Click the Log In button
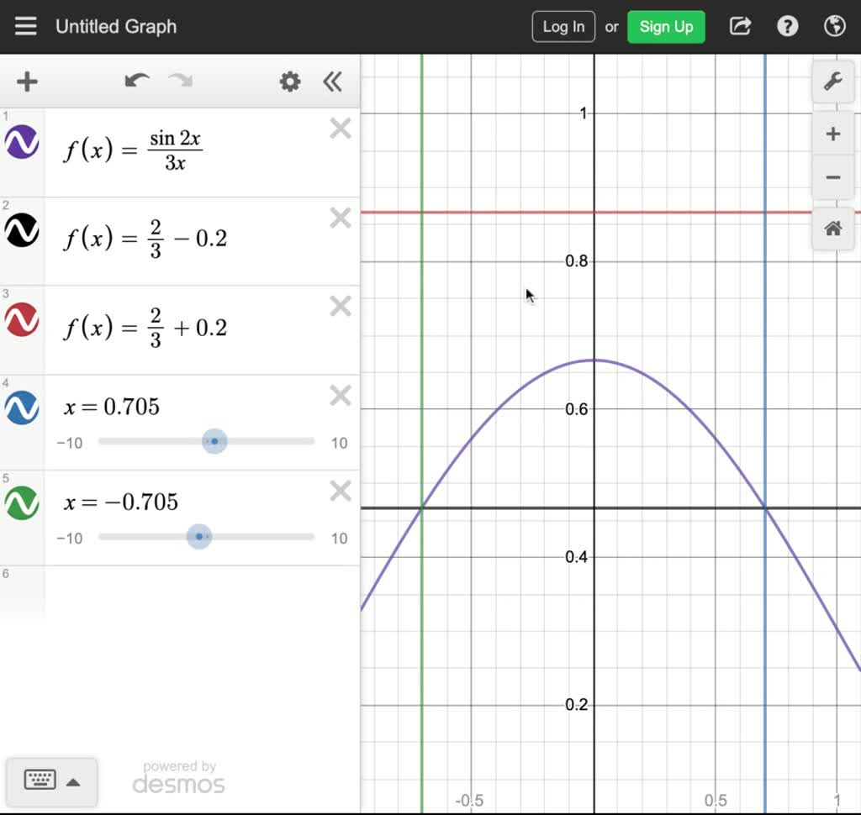Image resolution: width=861 pixels, height=815 pixels. pyautogui.click(x=563, y=26)
